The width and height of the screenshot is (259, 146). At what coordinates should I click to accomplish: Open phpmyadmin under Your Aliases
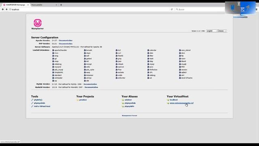[130, 103]
